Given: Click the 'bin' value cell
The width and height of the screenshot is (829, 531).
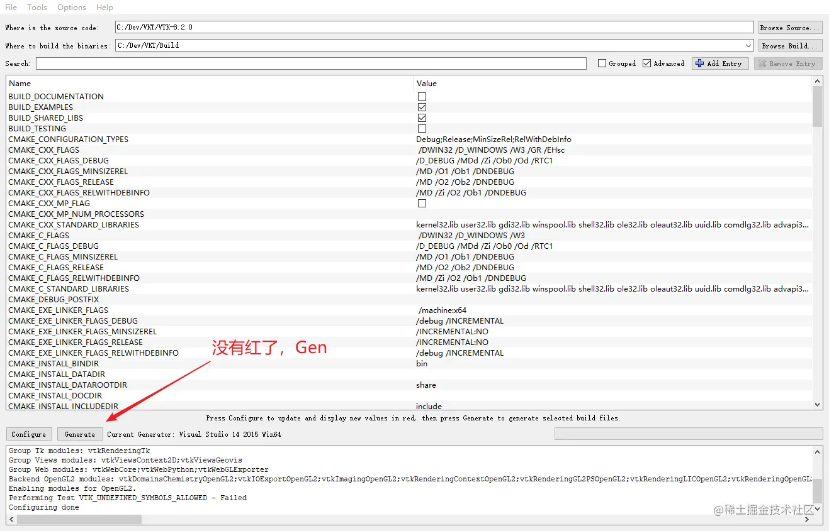Looking at the screenshot, I should [422, 363].
